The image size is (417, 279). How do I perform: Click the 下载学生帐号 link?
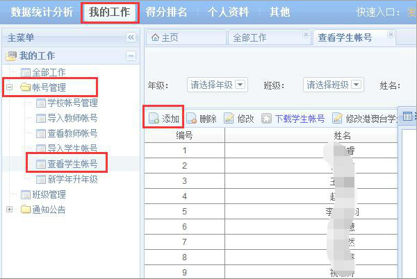coord(300,119)
